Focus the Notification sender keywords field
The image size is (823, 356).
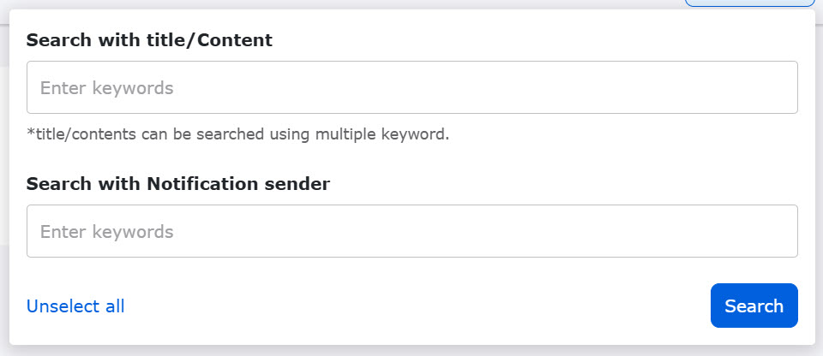[411, 231]
